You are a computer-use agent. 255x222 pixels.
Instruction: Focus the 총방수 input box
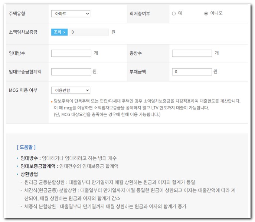click(192, 53)
